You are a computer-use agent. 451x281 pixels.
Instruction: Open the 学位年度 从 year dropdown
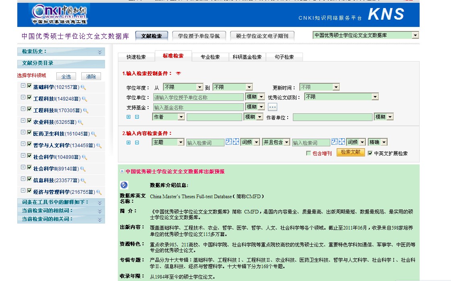point(183,87)
